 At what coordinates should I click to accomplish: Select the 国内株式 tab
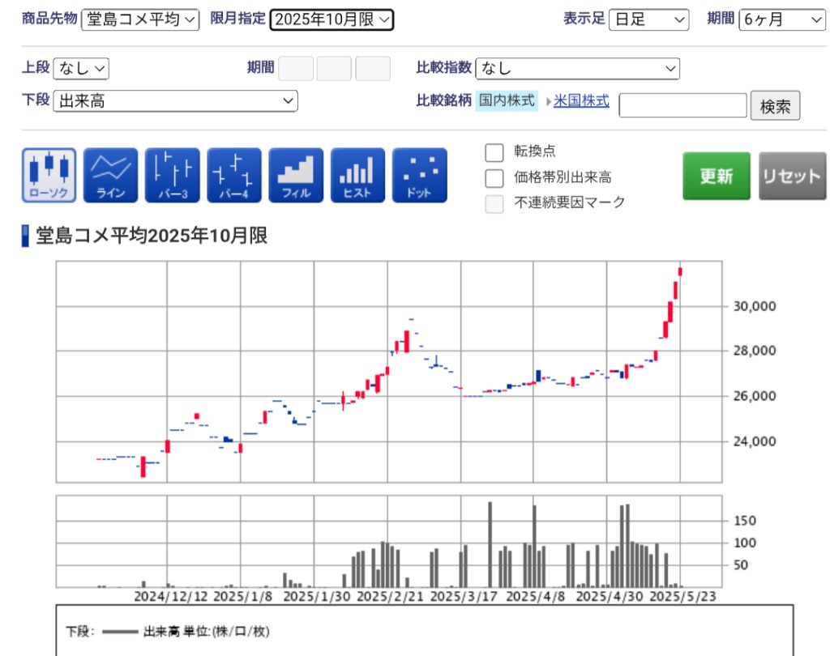point(507,100)
